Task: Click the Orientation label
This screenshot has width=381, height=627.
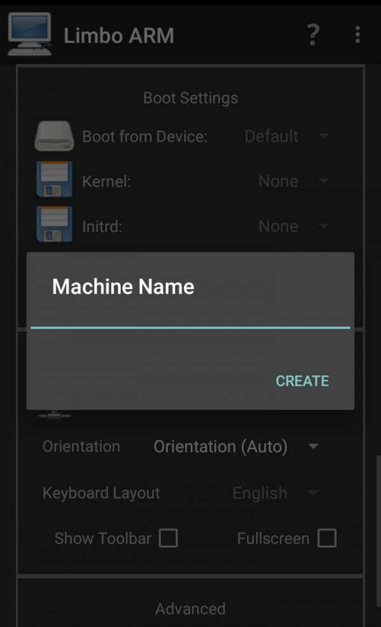Action: [81, 447]
